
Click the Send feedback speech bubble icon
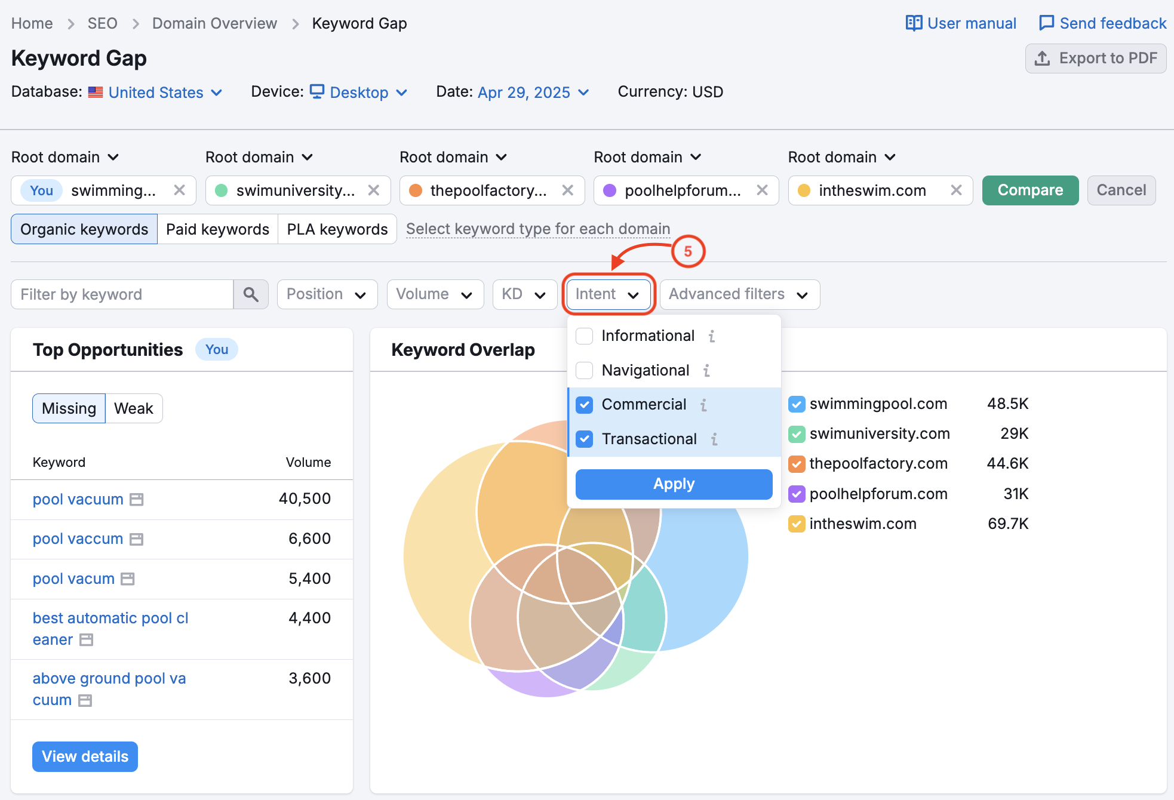pyautogui.click(x=1047, y=23)
